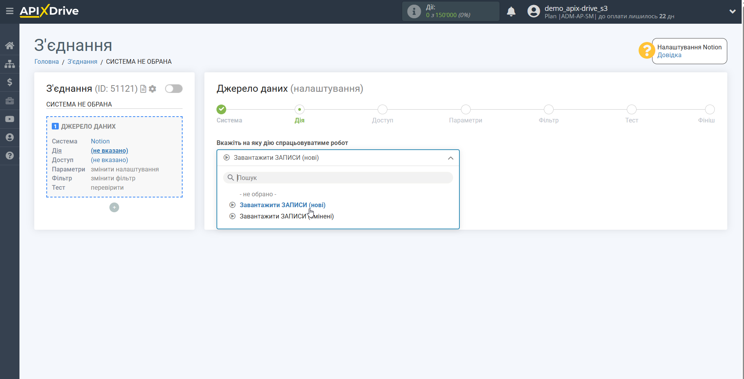This screenshot has width=744, height=379.
Task: Click the перевірити test link
Action: 107,187
